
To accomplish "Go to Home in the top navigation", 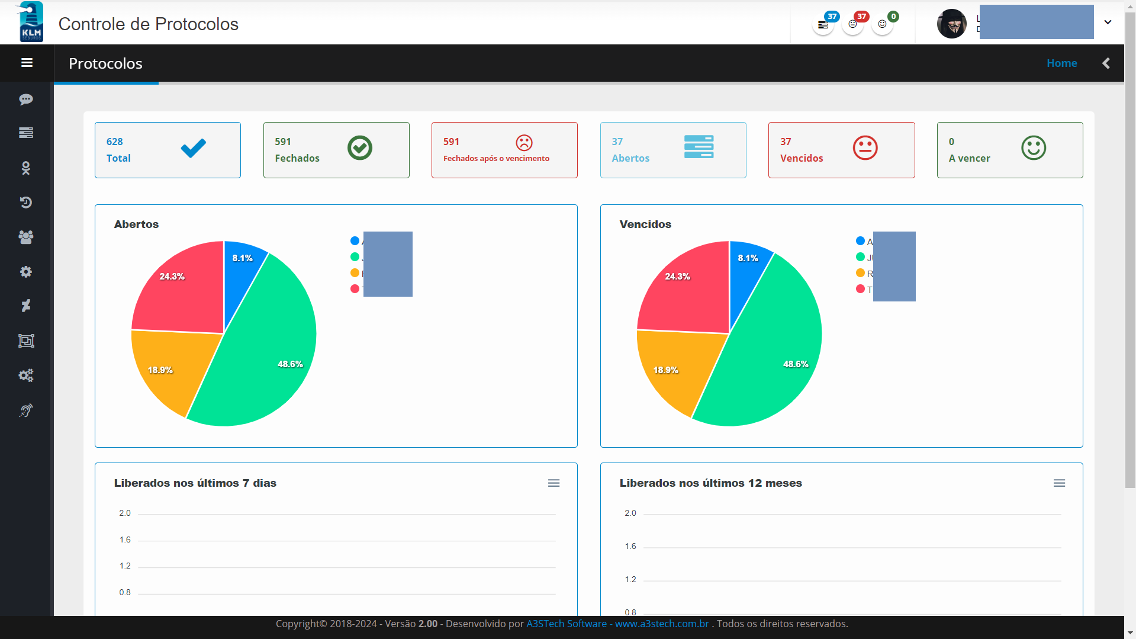I will click(1062, 63).
